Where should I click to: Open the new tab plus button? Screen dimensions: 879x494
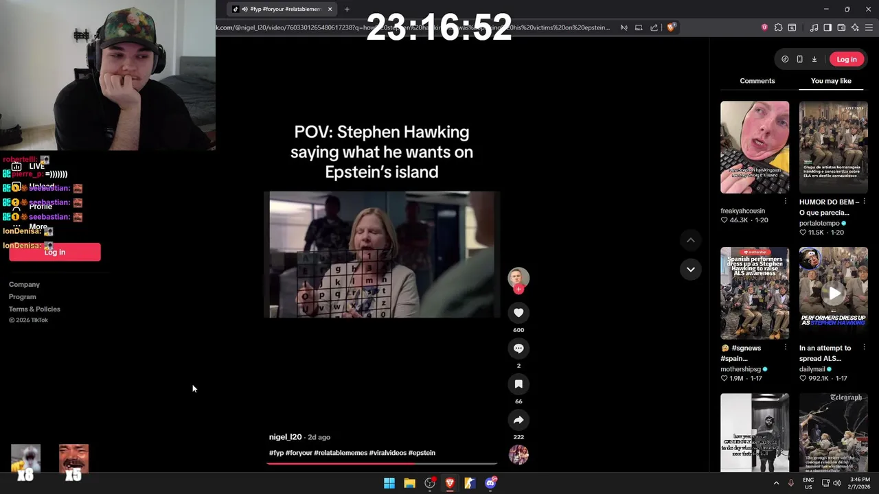tap(347, 9)
